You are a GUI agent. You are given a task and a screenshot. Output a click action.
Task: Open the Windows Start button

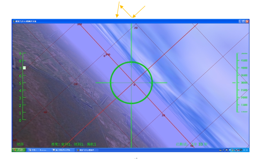click(19, 150)
